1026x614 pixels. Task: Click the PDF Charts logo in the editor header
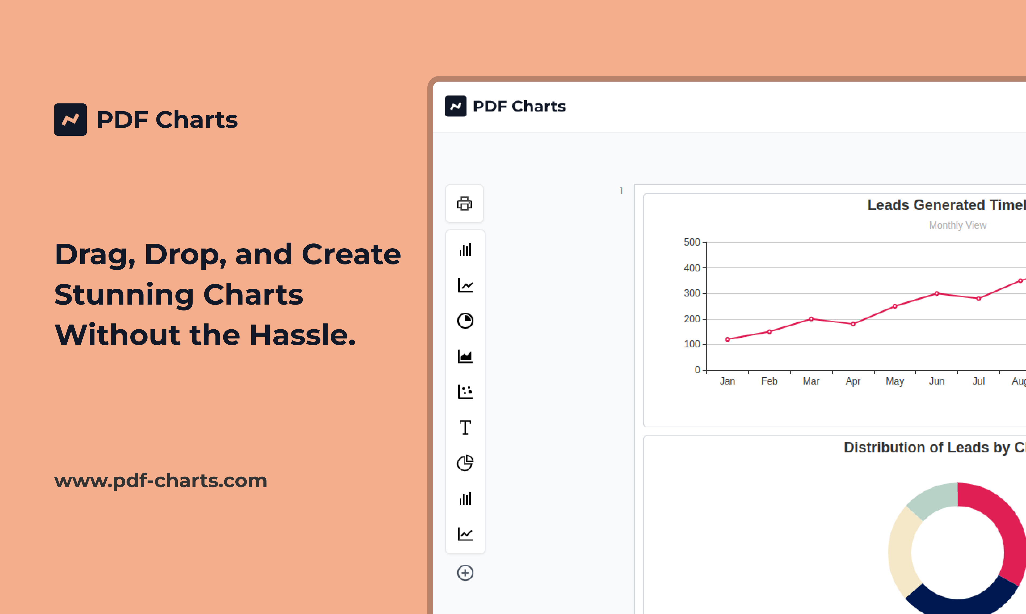pos(456,106)
